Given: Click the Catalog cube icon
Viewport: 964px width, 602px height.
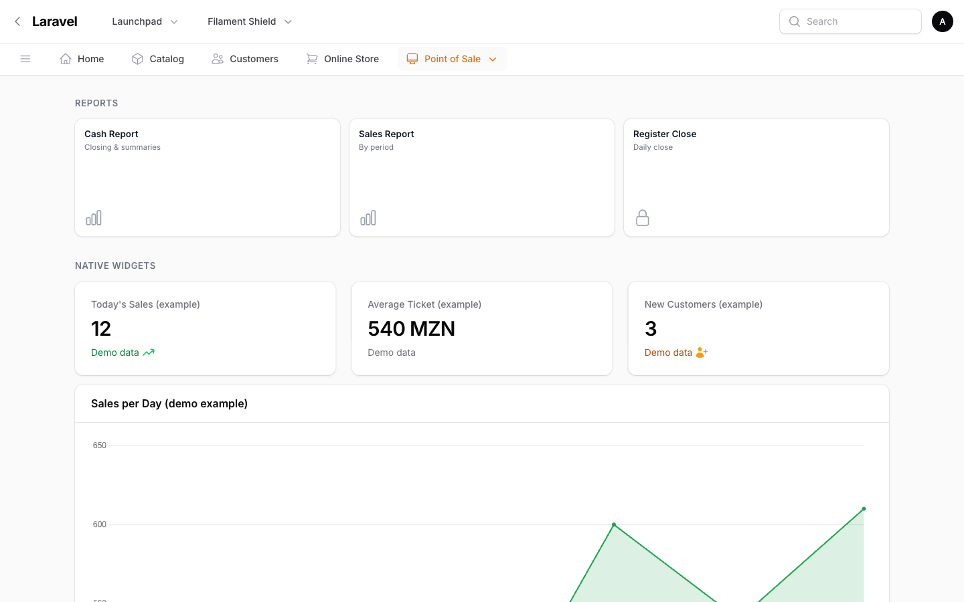Looking at the screenshot, I should tap(138, 59).
